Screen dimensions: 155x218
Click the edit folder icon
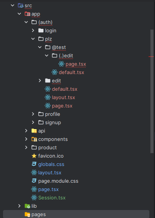tap(48, 81)
